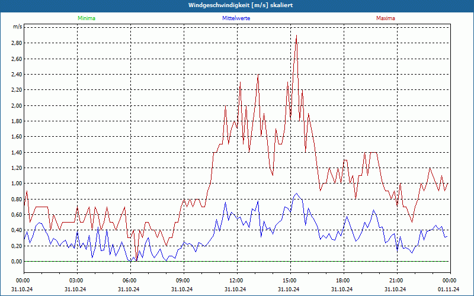Click the '0,60' y-axis value
Image resolution: width=474 pixels, height=296 pixels.
click(17, 215)
